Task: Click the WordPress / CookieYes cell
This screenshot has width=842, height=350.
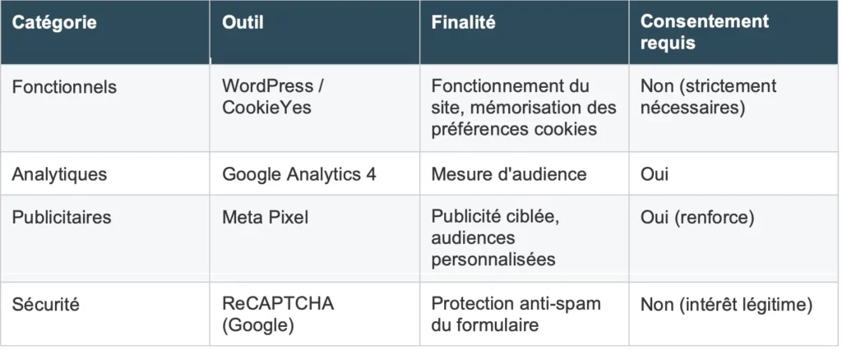Action: click(x=267, y=97)
